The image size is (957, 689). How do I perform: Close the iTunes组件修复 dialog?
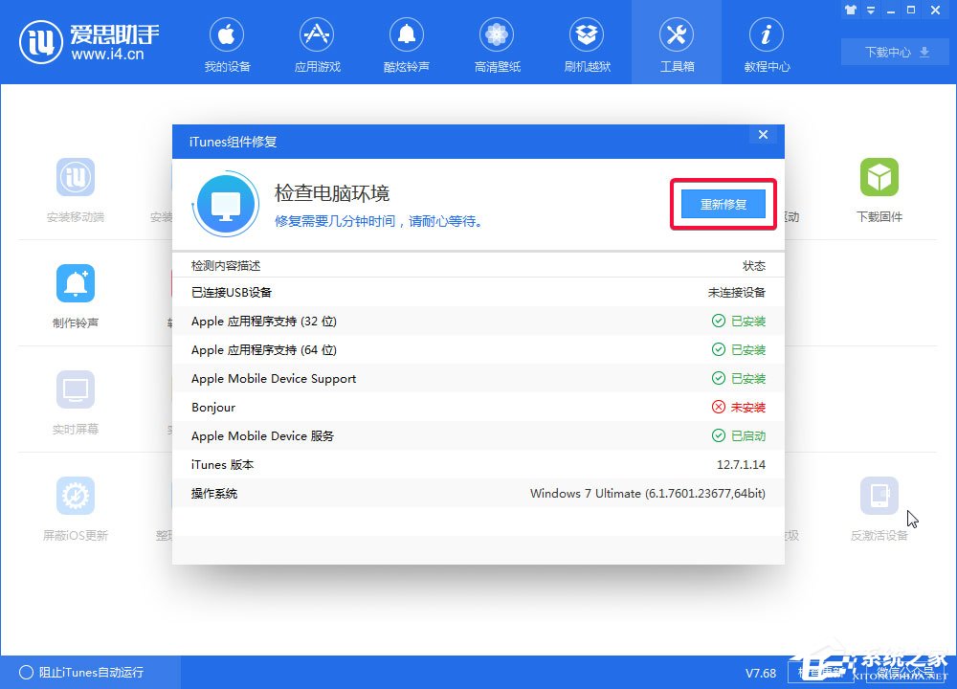[763, 135]
